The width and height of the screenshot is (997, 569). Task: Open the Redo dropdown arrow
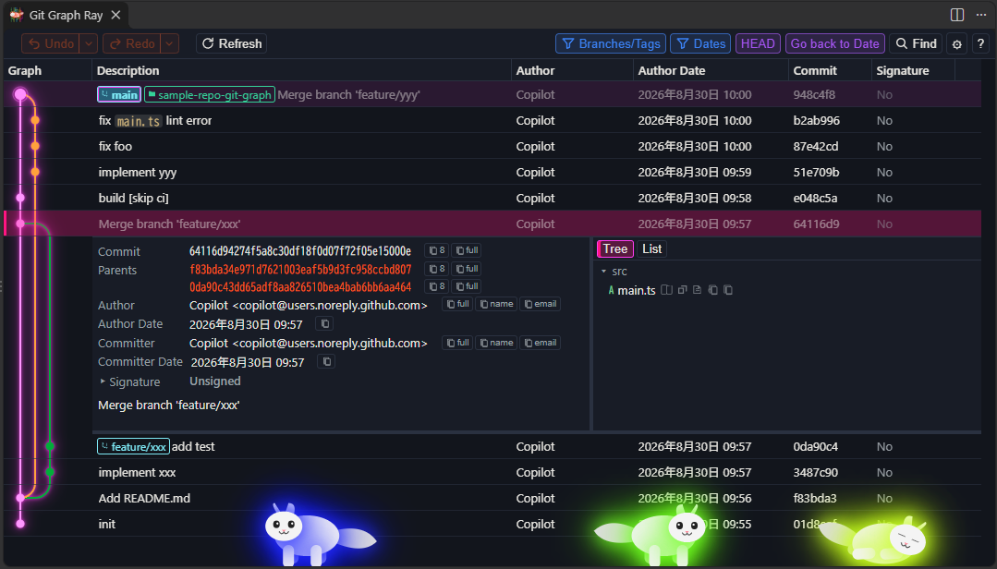tap(170, 43)
